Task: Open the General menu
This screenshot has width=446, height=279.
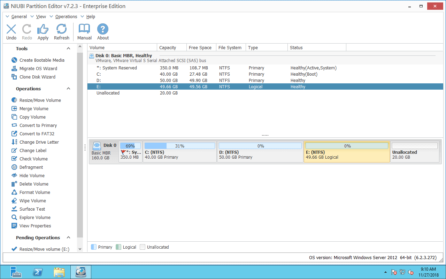Action: (x=19, y=17)
